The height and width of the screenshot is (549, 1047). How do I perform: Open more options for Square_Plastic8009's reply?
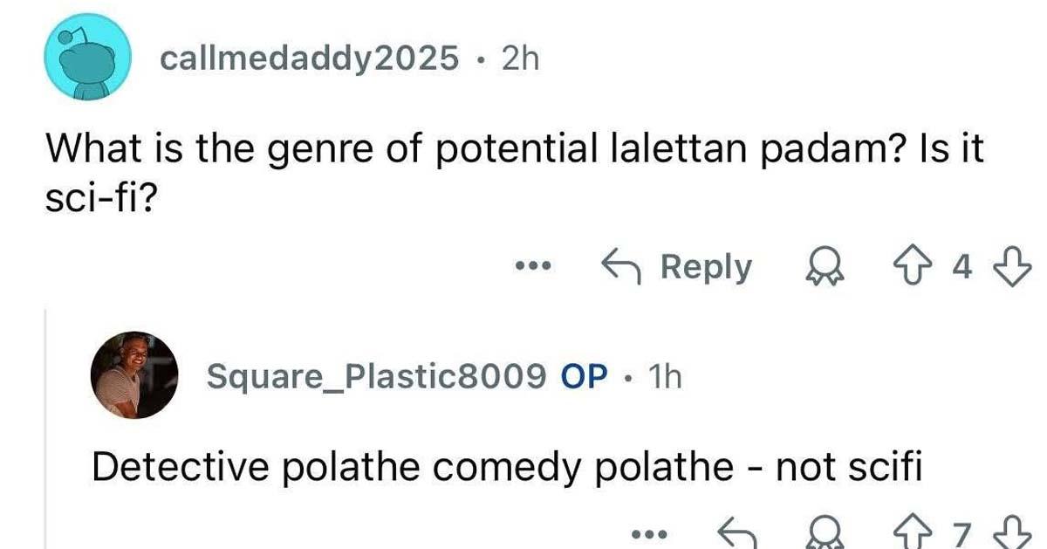coord(652,531)
